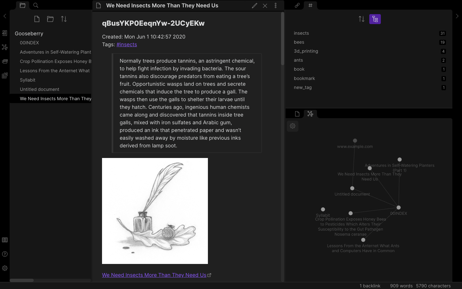Click the Untitled document graph node
The width and height of the screenshot is (462, 289).
tap(352, 188)
